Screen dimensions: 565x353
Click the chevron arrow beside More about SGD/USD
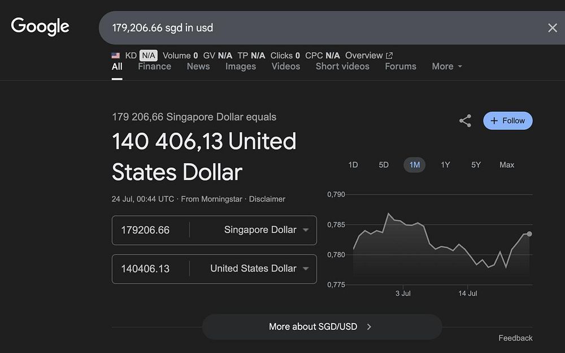pos(368,326)
